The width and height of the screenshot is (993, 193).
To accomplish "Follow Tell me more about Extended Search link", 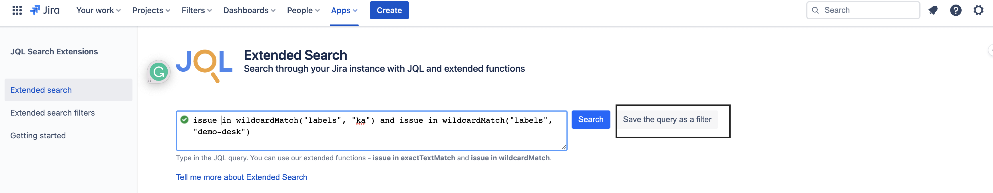I will click(241, 177).
